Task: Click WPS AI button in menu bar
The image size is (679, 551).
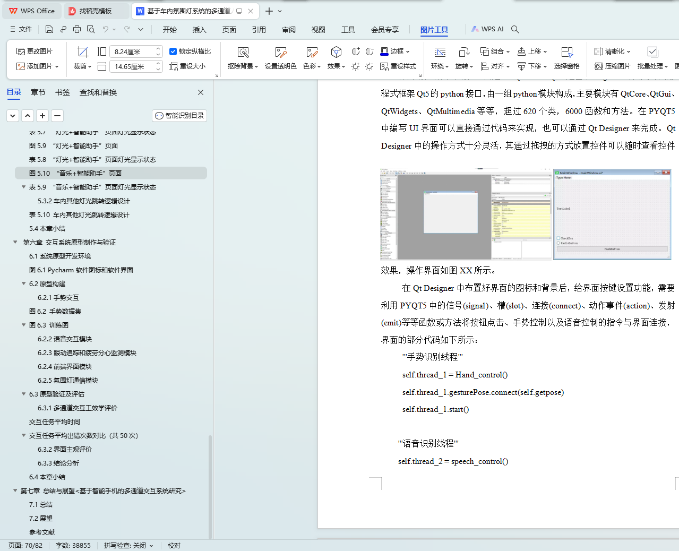Action: pyautogui.click(x=487, y=29)
